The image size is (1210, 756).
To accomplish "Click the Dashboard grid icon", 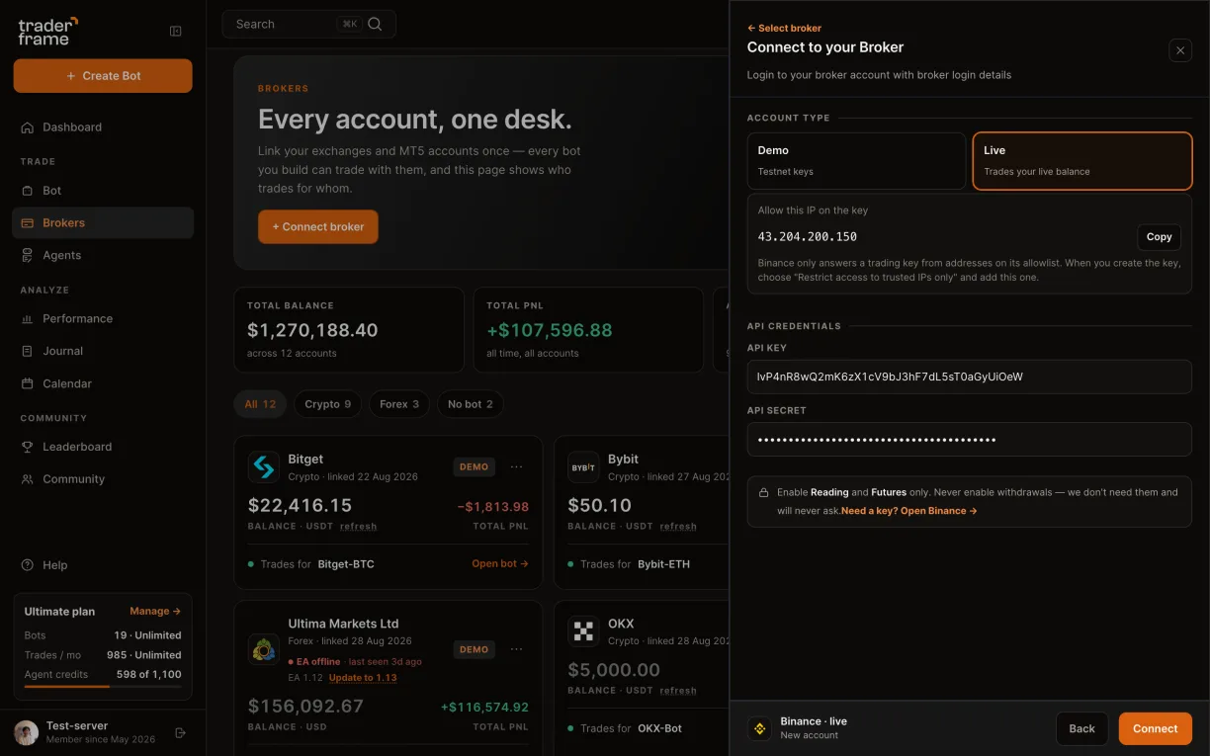I will [x=28, y=127].
